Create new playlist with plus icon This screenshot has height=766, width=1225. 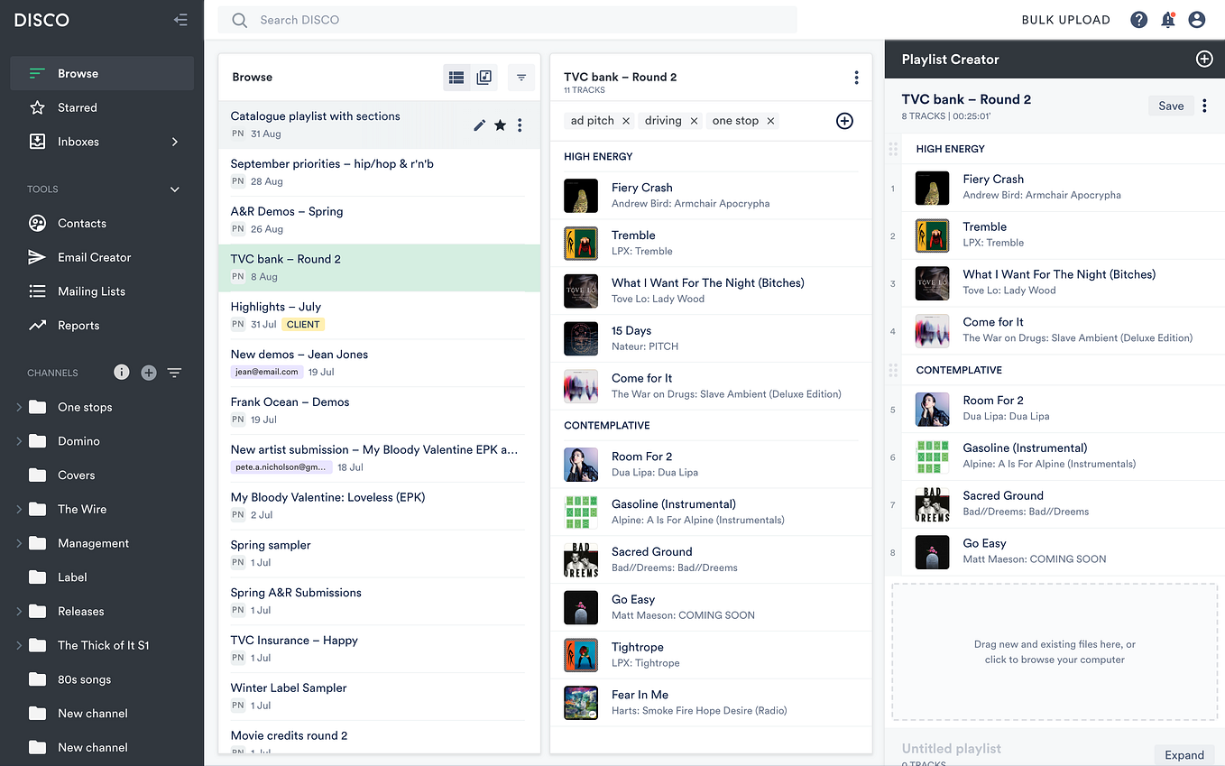tap(1203, 60)
